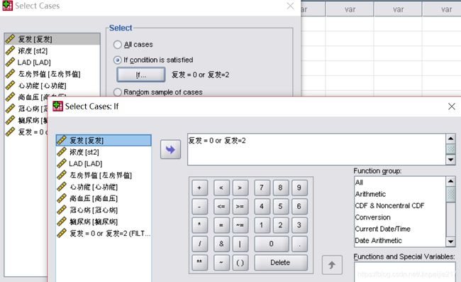Click the multiply asterisk keypad button
The image size is (461, 282).
pyautogui.click(x=199, y=225)
